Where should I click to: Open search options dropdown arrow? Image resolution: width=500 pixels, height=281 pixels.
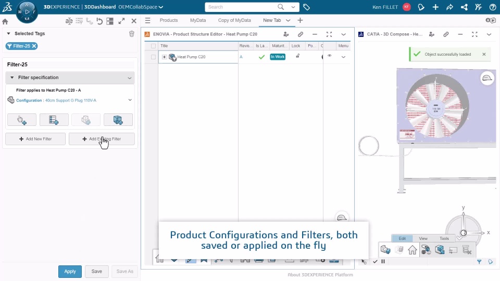click(293, 7)
